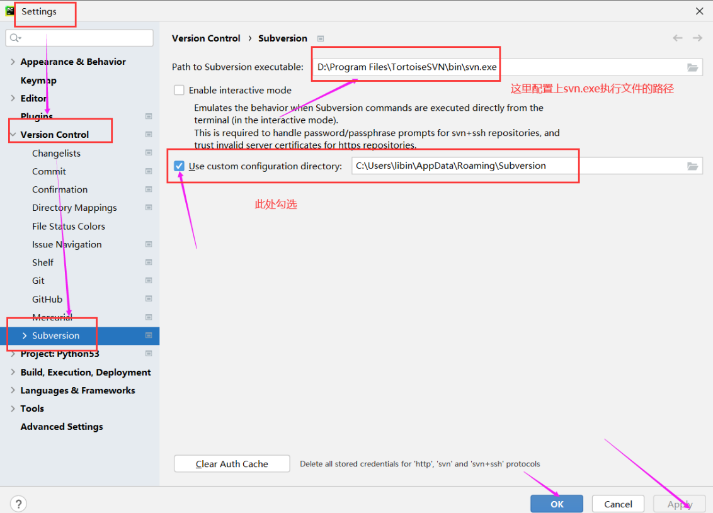Click the search magnifier icon in settings

point(14,38)
